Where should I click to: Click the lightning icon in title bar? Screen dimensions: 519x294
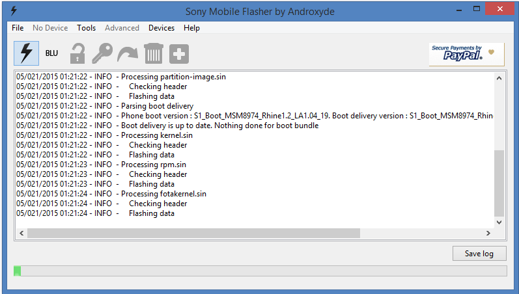click(x=14, y=10)
